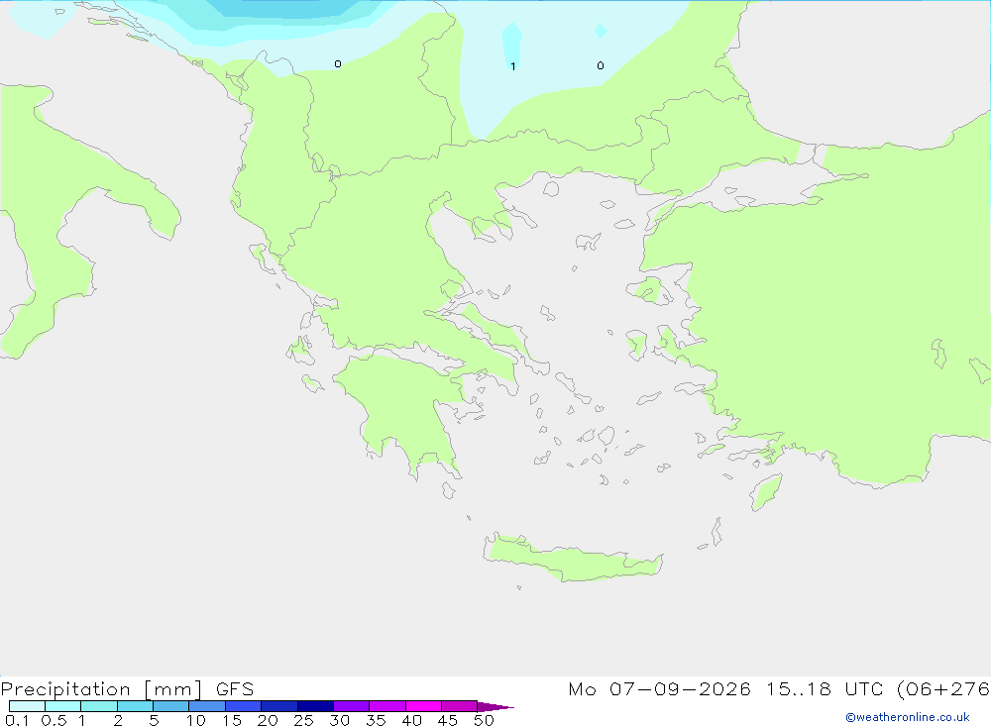This screenshot has width=991, height=726.
Task: Select the 30 mm purple legend swatch
Action: (351, 706)
